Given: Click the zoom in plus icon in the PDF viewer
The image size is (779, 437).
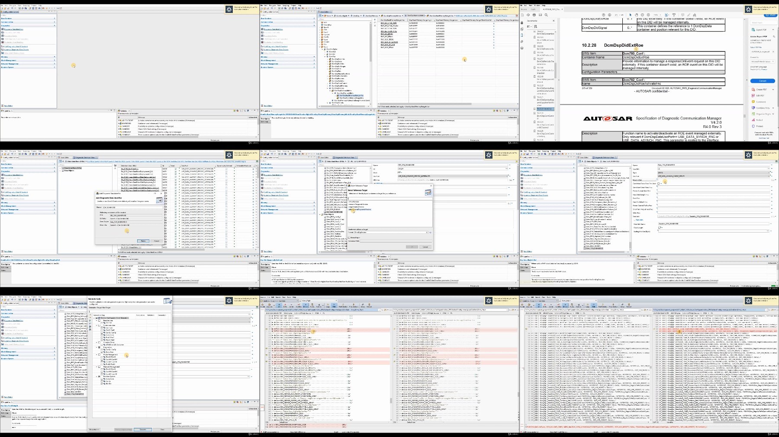Looking at the screenshot, I should click(648, 15).
